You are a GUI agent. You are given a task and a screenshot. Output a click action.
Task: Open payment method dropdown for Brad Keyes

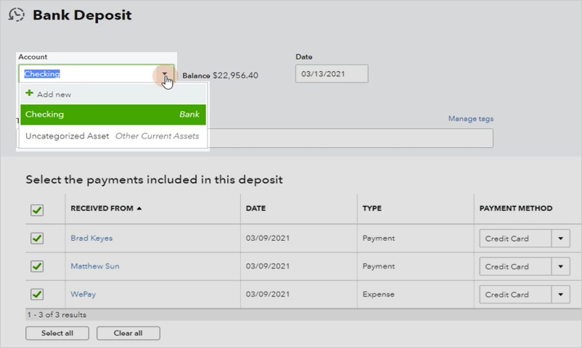560,239
